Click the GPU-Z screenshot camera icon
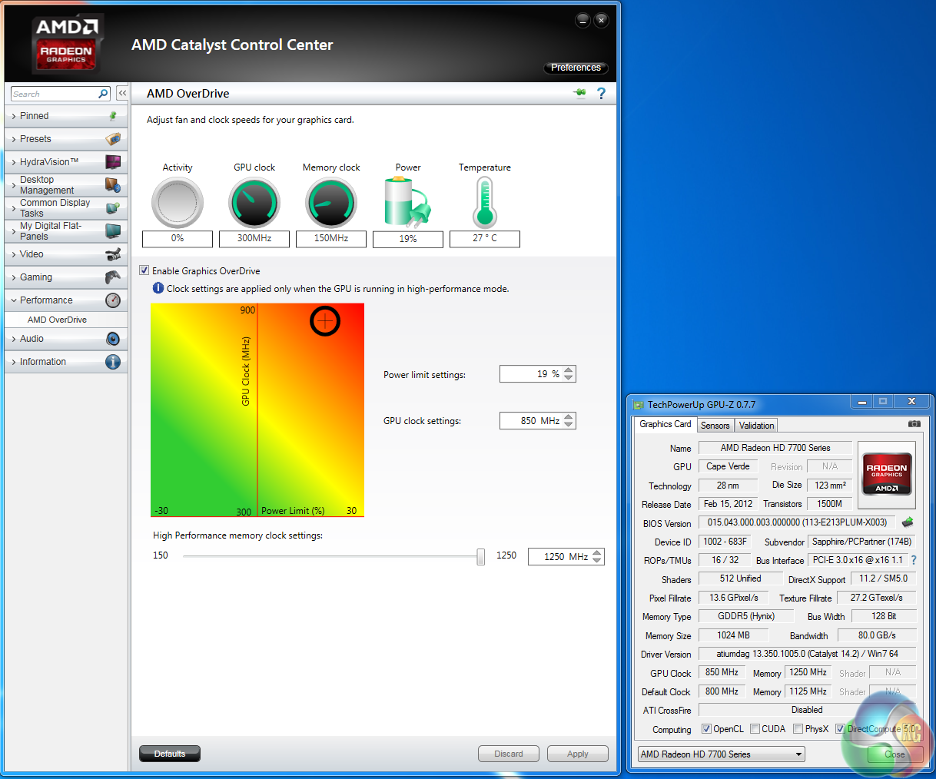 pos(914,424)
